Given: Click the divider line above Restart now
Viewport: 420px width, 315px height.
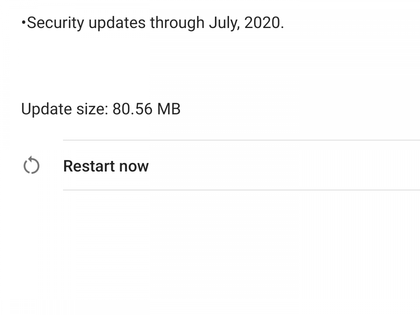Looking at the screenshot, I should click(x=241, y=140).
